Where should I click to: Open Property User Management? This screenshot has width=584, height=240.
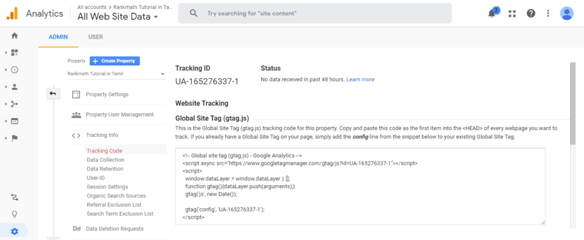click(120, 115)
